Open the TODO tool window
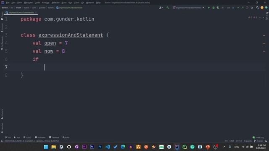Viewport: 269px width, 151px height. [x=27, y=137]
